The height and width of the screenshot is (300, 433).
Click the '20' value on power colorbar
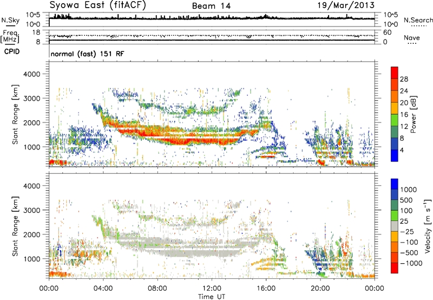404,103
